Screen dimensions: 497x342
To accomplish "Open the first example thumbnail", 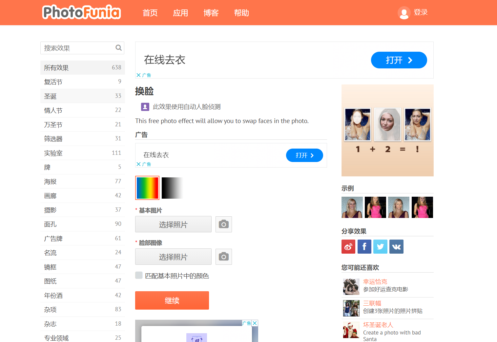I will tap(352, 207).
